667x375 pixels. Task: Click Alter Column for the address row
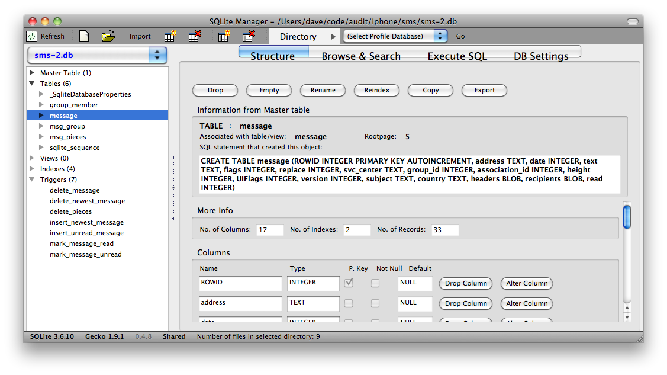[527, 303]
